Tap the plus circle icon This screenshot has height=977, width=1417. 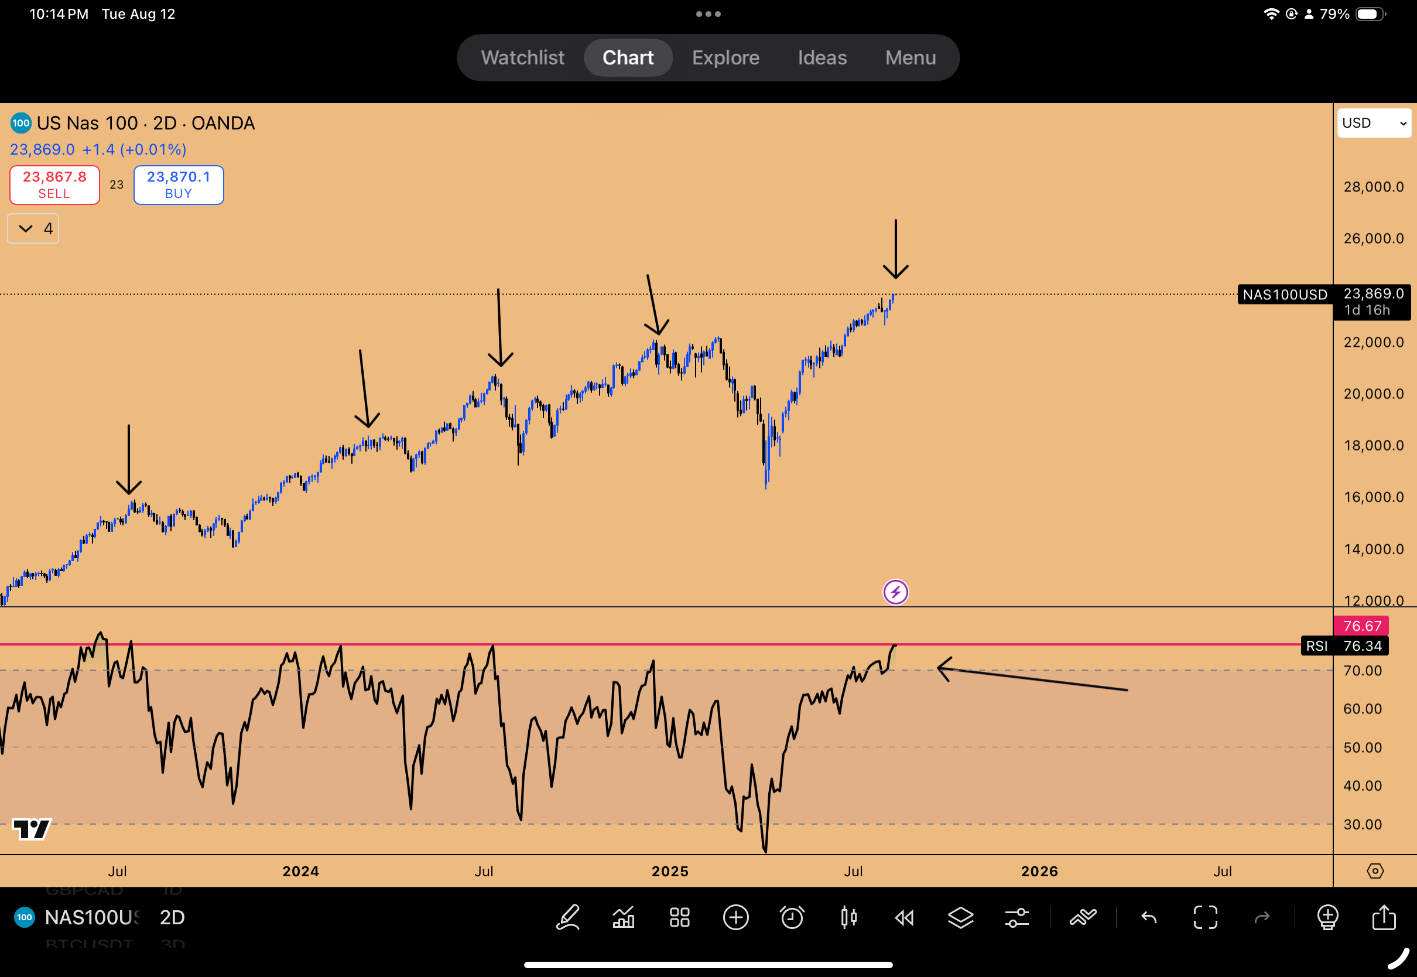pyautogui.click(x=735, y=918)
